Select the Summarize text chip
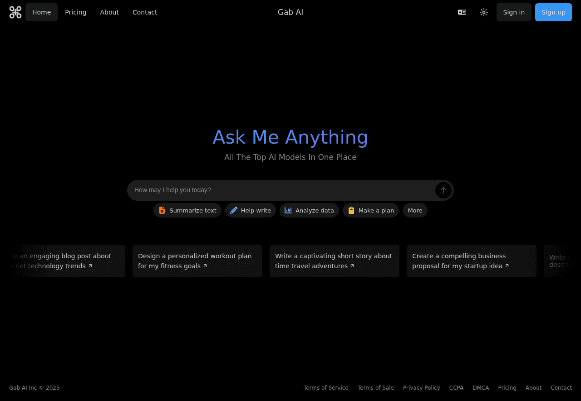 click(187, 210)
